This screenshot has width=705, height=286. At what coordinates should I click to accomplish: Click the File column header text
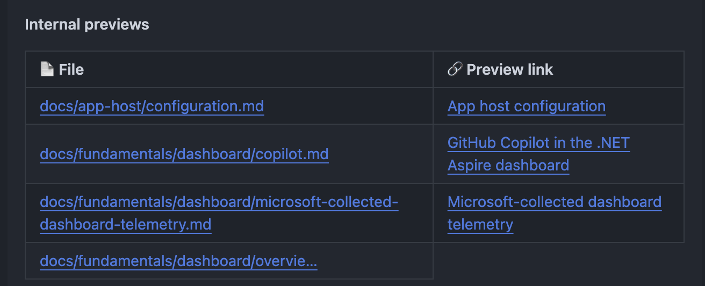[x=71, y=69]
